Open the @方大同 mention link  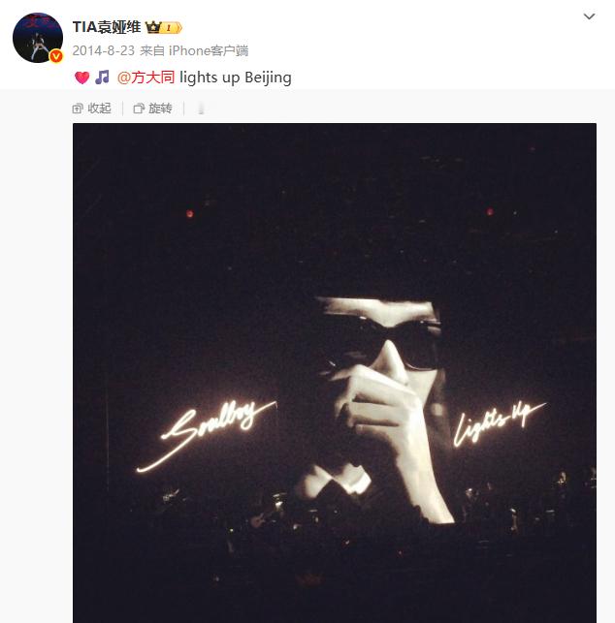click(146, 78)
